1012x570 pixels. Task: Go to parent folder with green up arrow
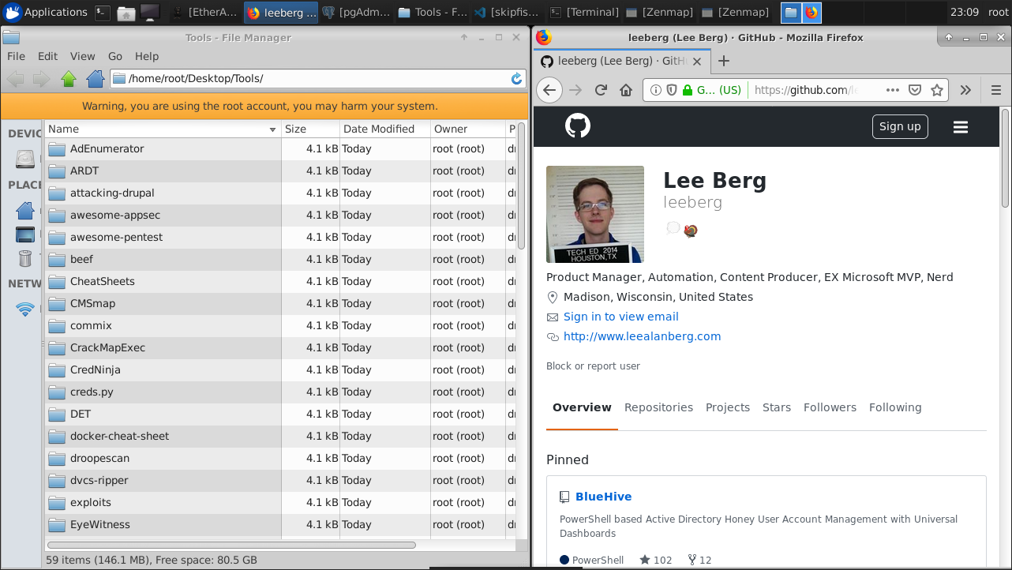69,79
